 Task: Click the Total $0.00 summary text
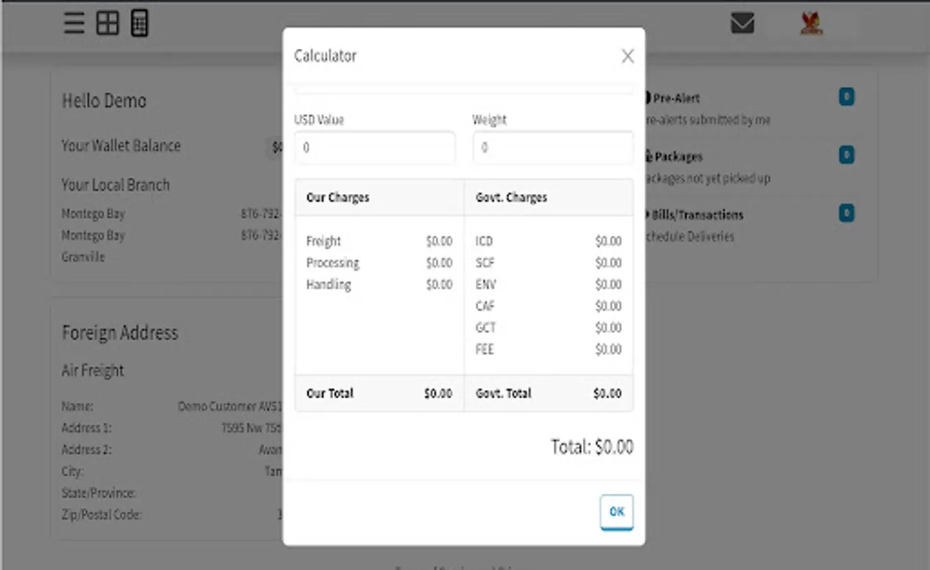click(591, 446)
